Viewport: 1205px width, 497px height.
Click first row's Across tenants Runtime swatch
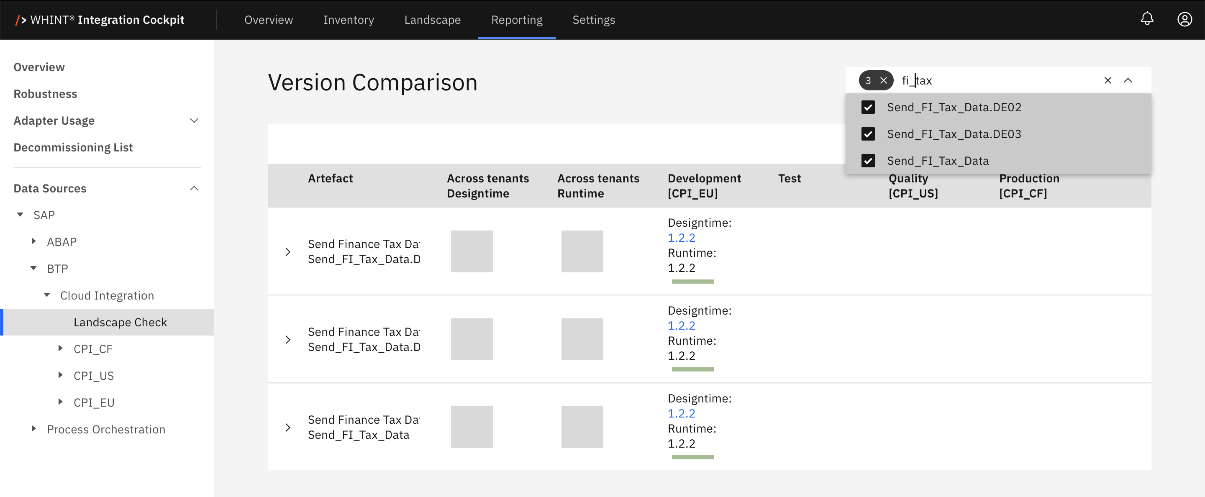pyautogui.click(x=582, y=251)
